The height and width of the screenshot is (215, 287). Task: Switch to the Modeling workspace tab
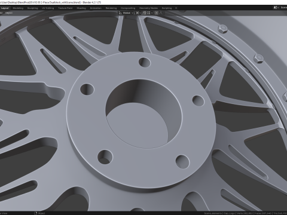point(18,8)
